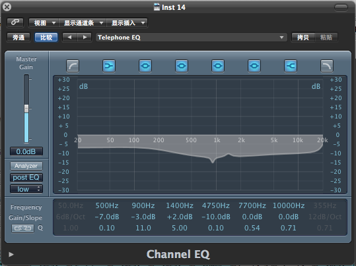Viewport: 356px width, 266px height.
Task: Load the next preset with right arrow
Action: (x=85, y=38)
